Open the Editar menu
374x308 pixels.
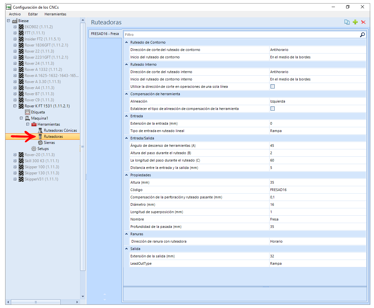pos(33,14)
